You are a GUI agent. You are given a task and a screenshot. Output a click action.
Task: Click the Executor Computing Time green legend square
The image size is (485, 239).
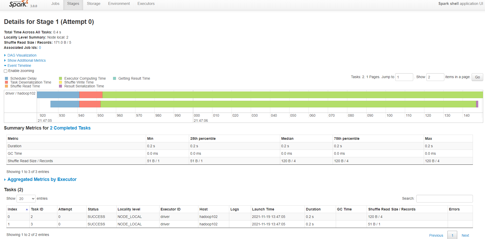(60, 78)
